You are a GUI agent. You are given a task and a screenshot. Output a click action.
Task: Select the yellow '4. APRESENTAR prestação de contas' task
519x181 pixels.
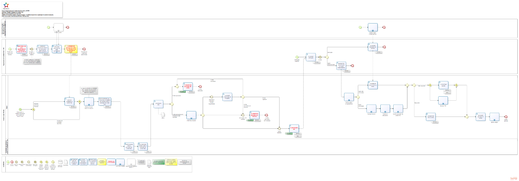(71, 49)
